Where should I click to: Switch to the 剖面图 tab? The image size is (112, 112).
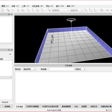pyautogui.click(x=84, y=106)
